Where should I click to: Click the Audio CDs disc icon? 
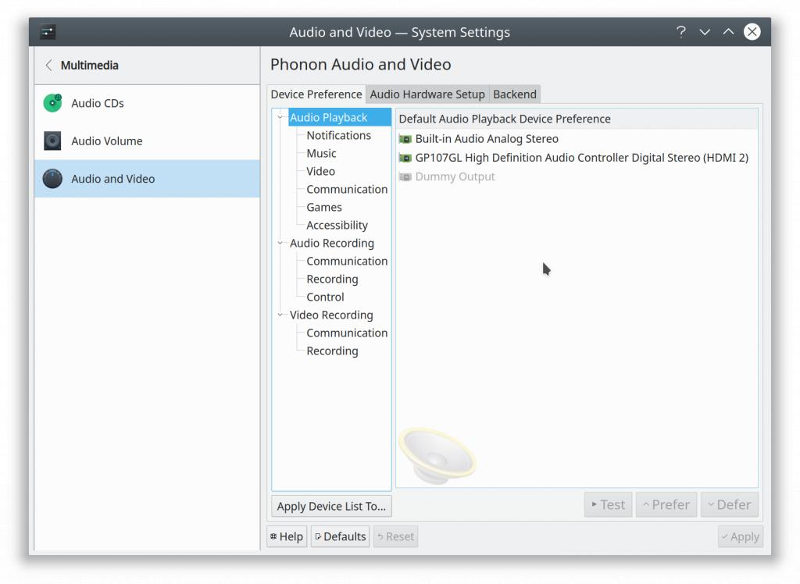click(52, 103)
